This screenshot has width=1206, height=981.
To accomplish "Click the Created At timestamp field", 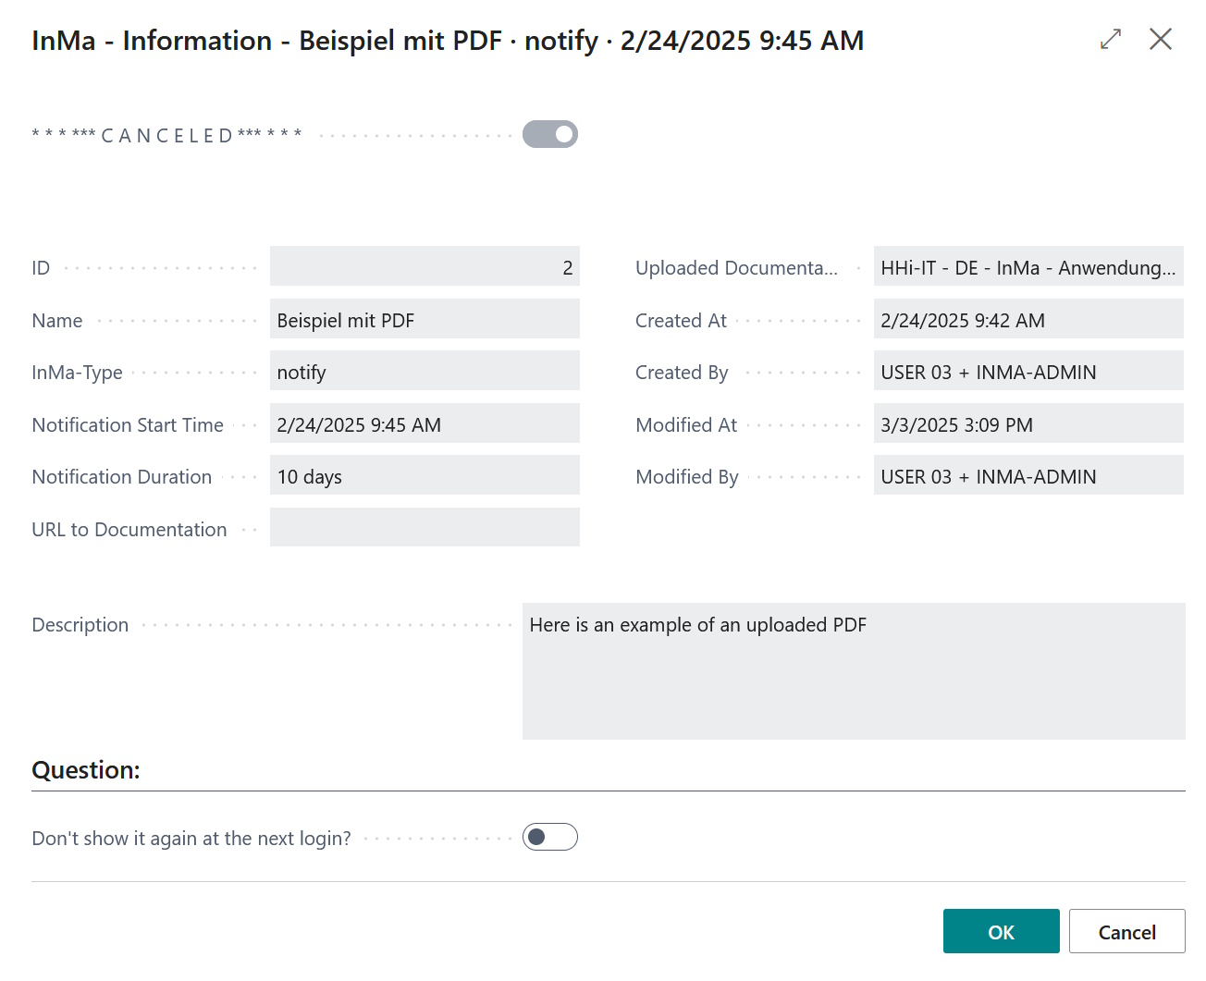I will coord(1028,319).
